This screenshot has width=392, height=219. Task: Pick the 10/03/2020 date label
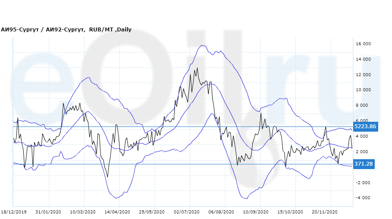[x=83, y=212]
